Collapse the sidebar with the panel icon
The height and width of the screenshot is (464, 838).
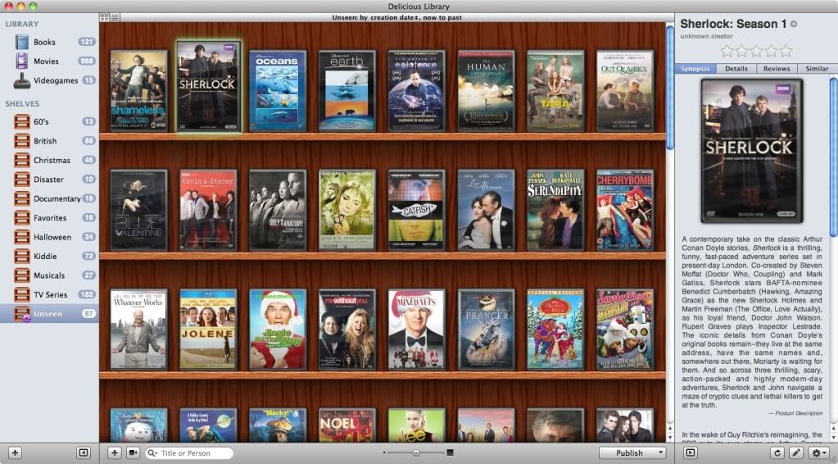point(84,453)
